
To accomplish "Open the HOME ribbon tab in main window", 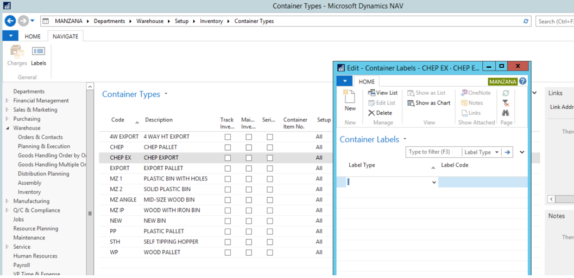I will tap(32, 36).
